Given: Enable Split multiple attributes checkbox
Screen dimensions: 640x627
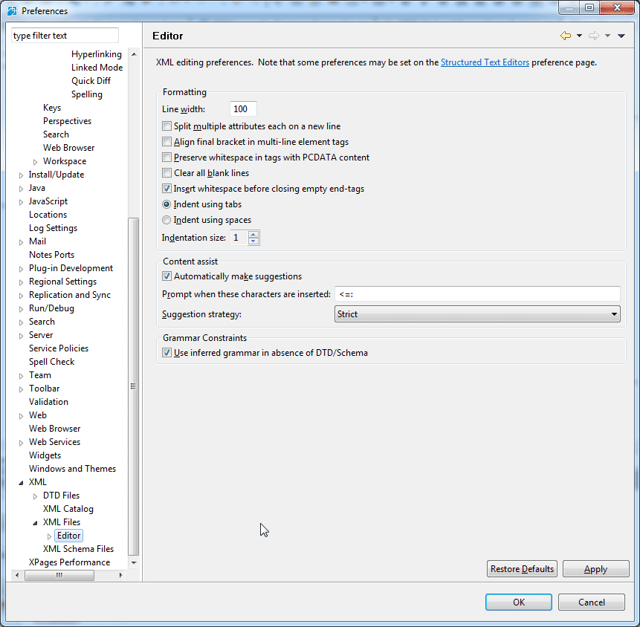Looking at the screenshot, I should pyautogui.click(x=167, y=126).
